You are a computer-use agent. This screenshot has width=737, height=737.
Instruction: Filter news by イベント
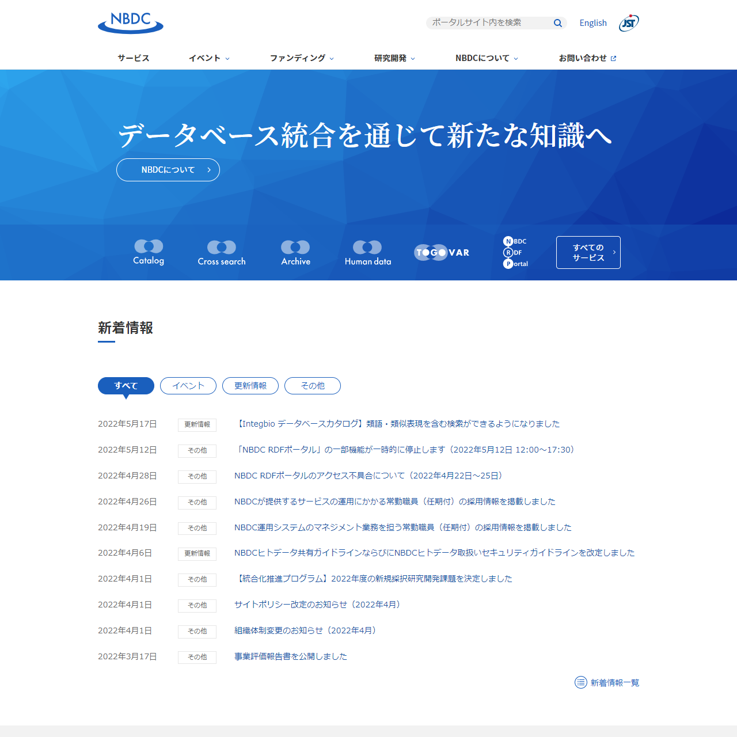click(188, 386)
